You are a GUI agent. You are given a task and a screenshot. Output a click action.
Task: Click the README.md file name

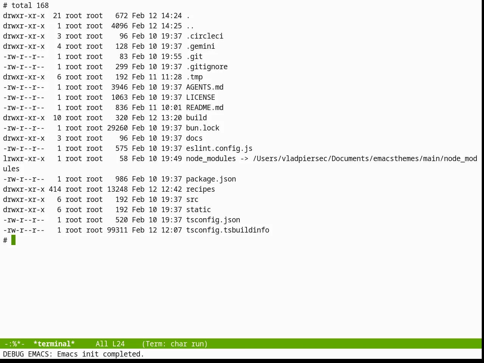(205, 107)
